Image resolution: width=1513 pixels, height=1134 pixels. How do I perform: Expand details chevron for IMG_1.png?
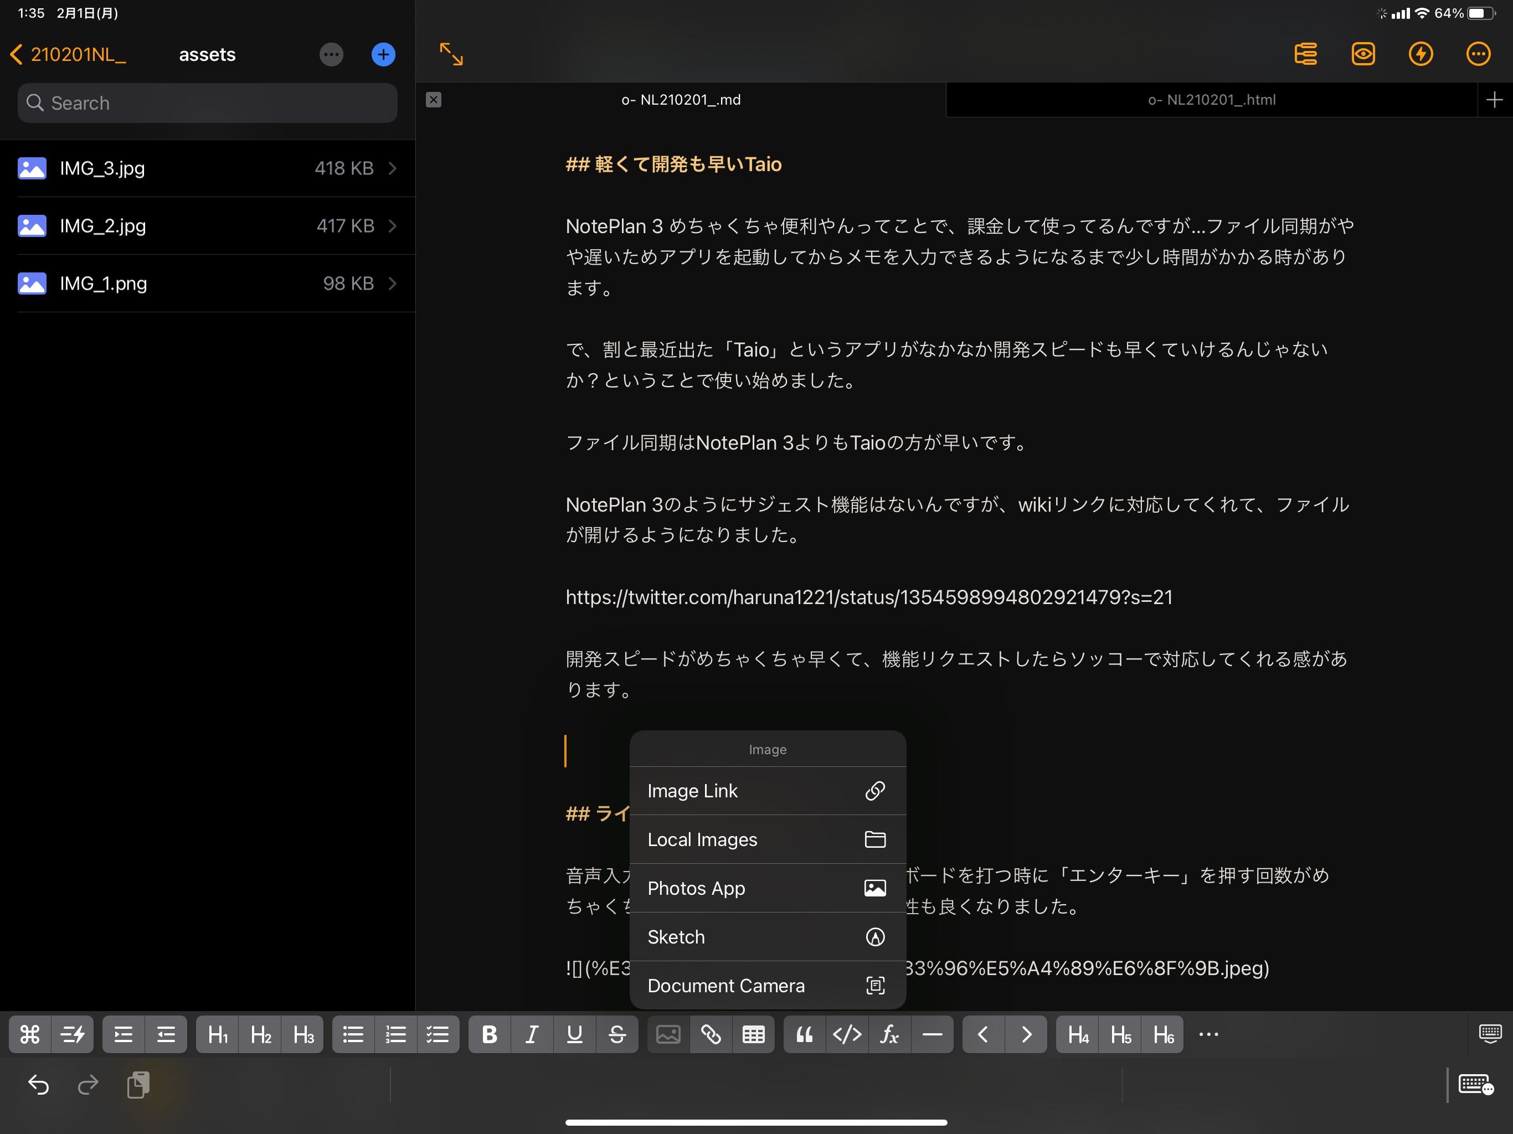click(393, 283)
